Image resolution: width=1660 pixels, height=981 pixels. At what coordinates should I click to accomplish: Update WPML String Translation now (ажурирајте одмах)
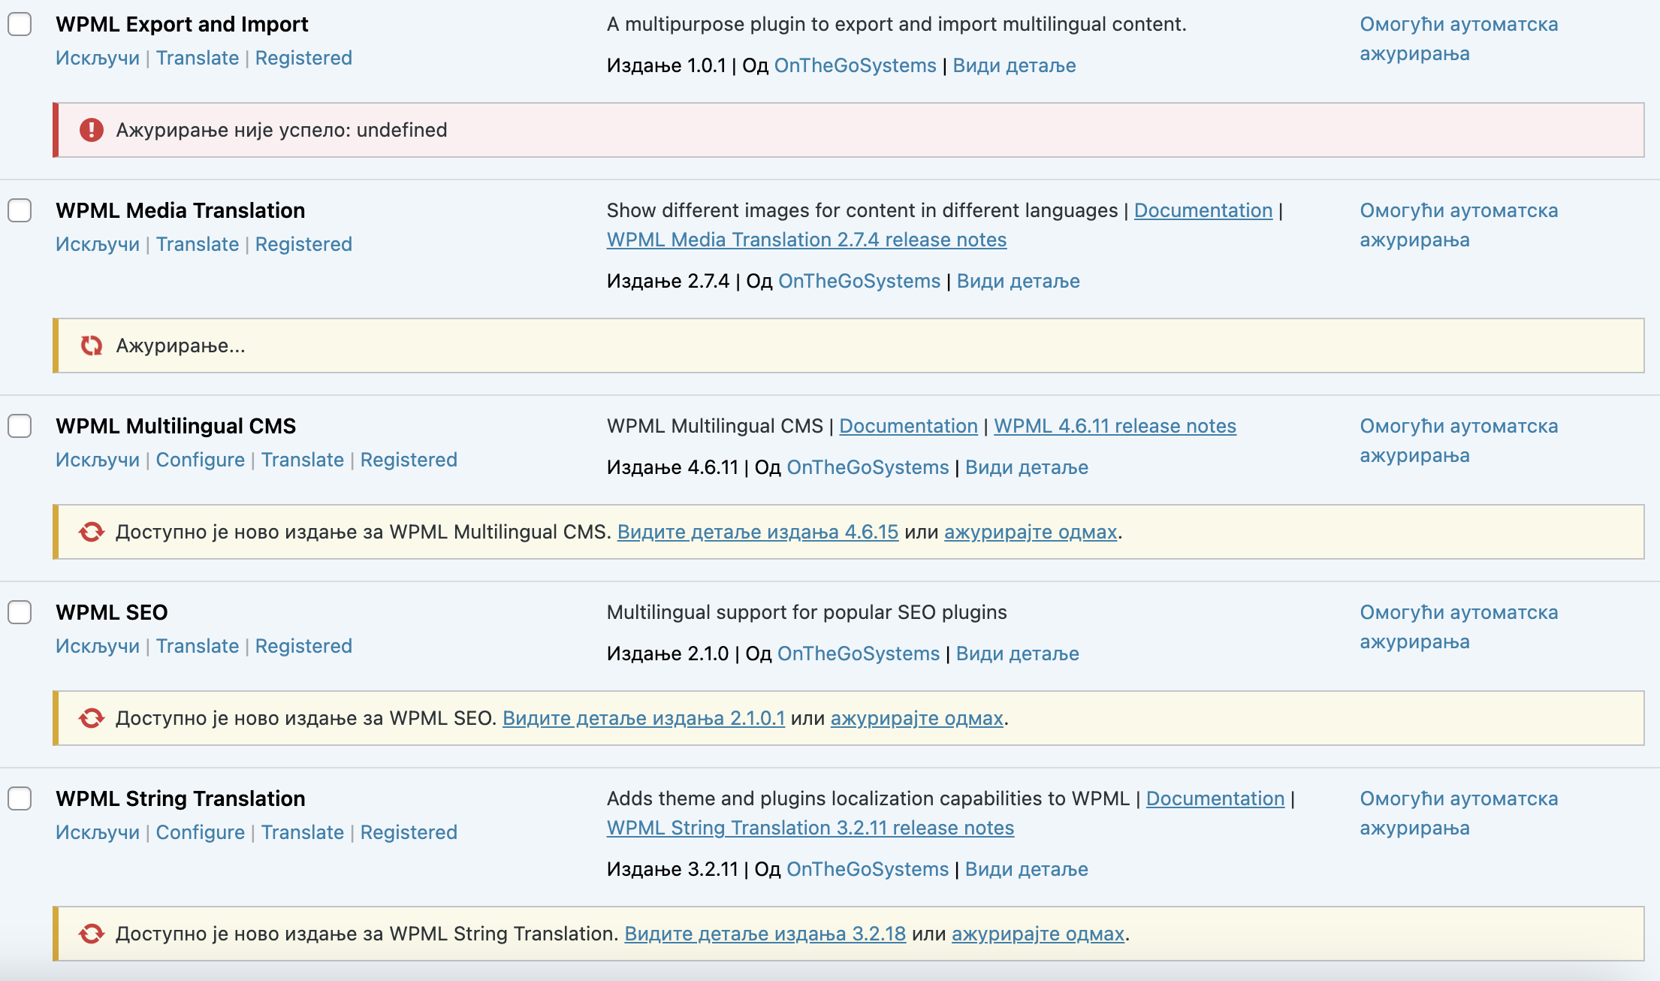[1038, 934]
